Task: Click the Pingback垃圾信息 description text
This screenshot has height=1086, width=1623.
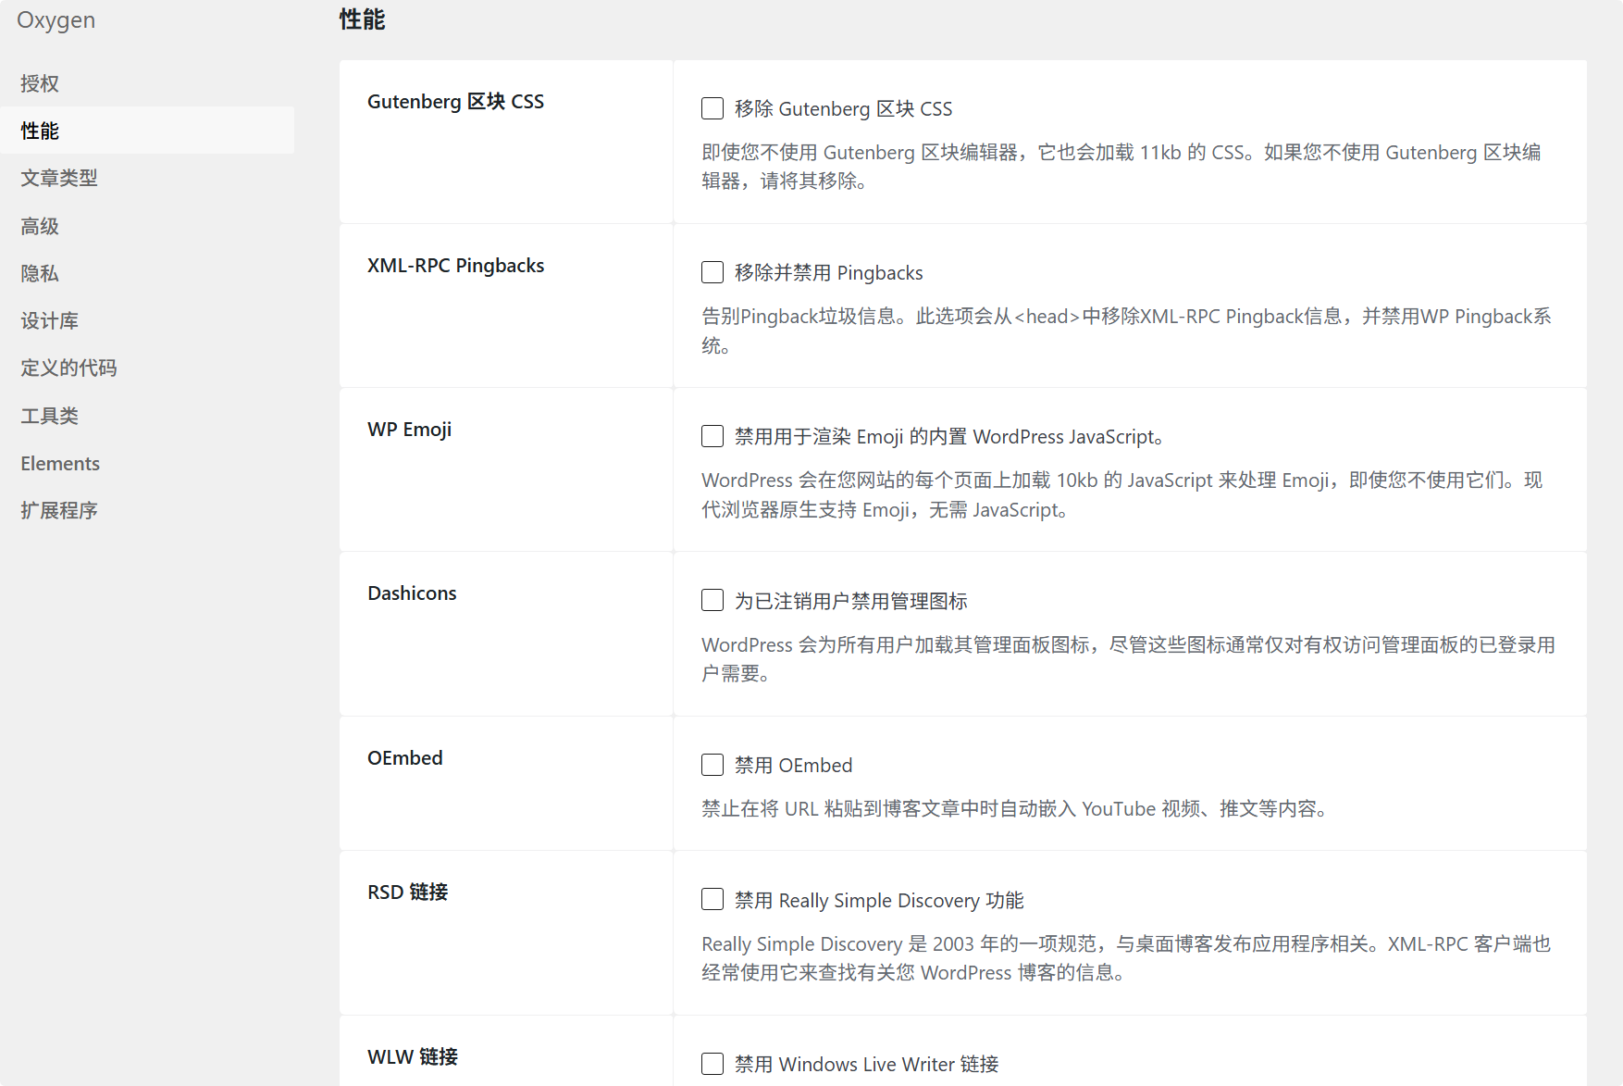Action: 1126,331
